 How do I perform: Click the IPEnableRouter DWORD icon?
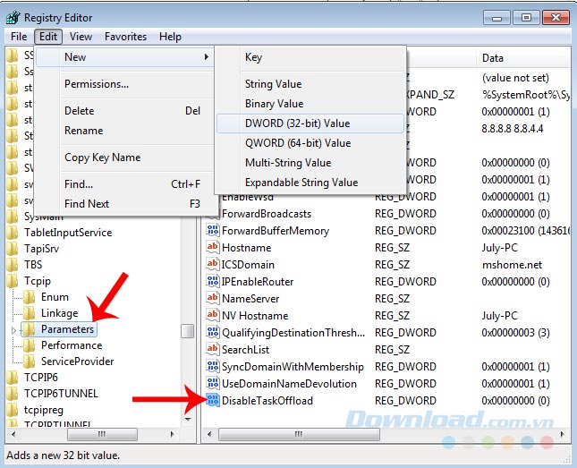click(x=213, y=282)
